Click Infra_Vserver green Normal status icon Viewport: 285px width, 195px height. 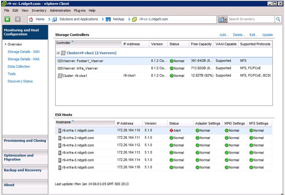(172, 68)
